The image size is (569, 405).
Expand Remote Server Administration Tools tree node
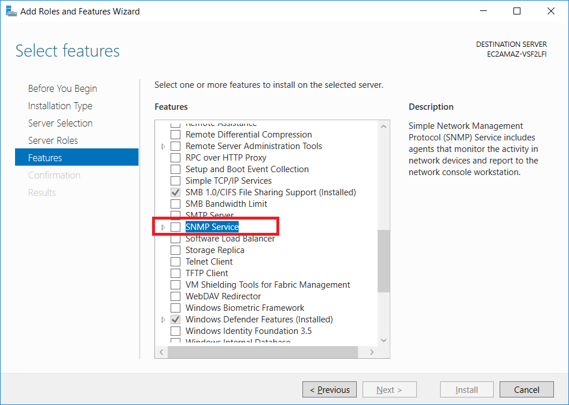[x=163, y=147]
